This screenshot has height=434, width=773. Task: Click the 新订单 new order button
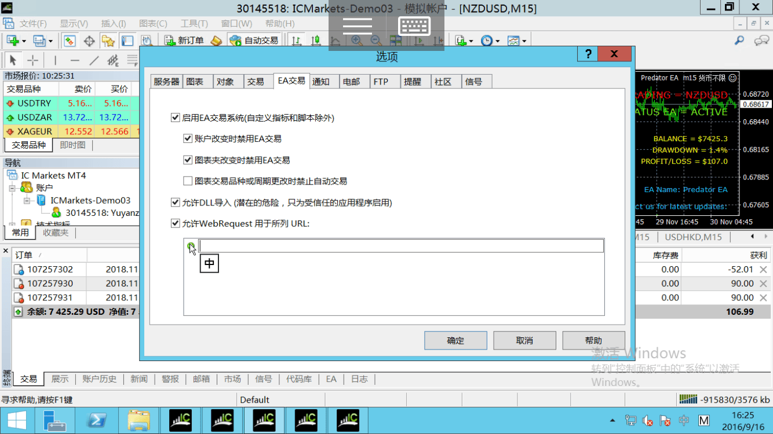click(184, 41)
